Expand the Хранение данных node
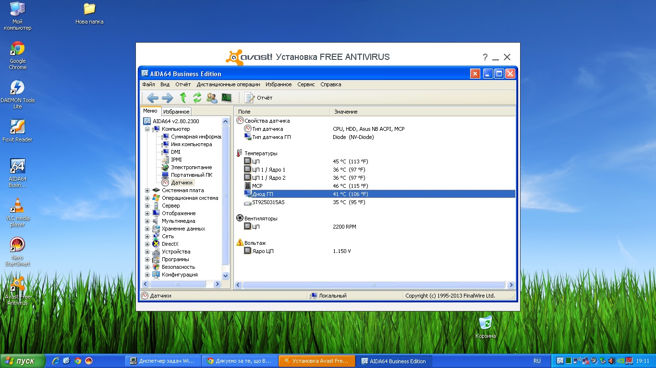 click(147, 229)
